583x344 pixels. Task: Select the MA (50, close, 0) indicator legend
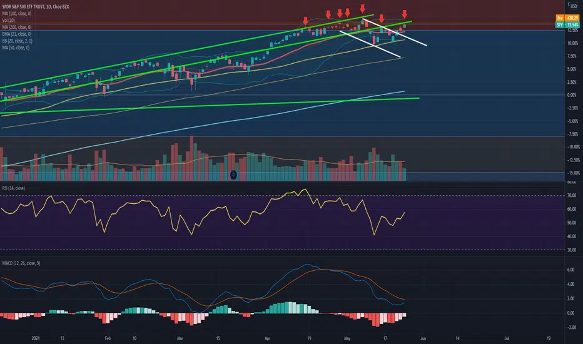click(16, 48)
